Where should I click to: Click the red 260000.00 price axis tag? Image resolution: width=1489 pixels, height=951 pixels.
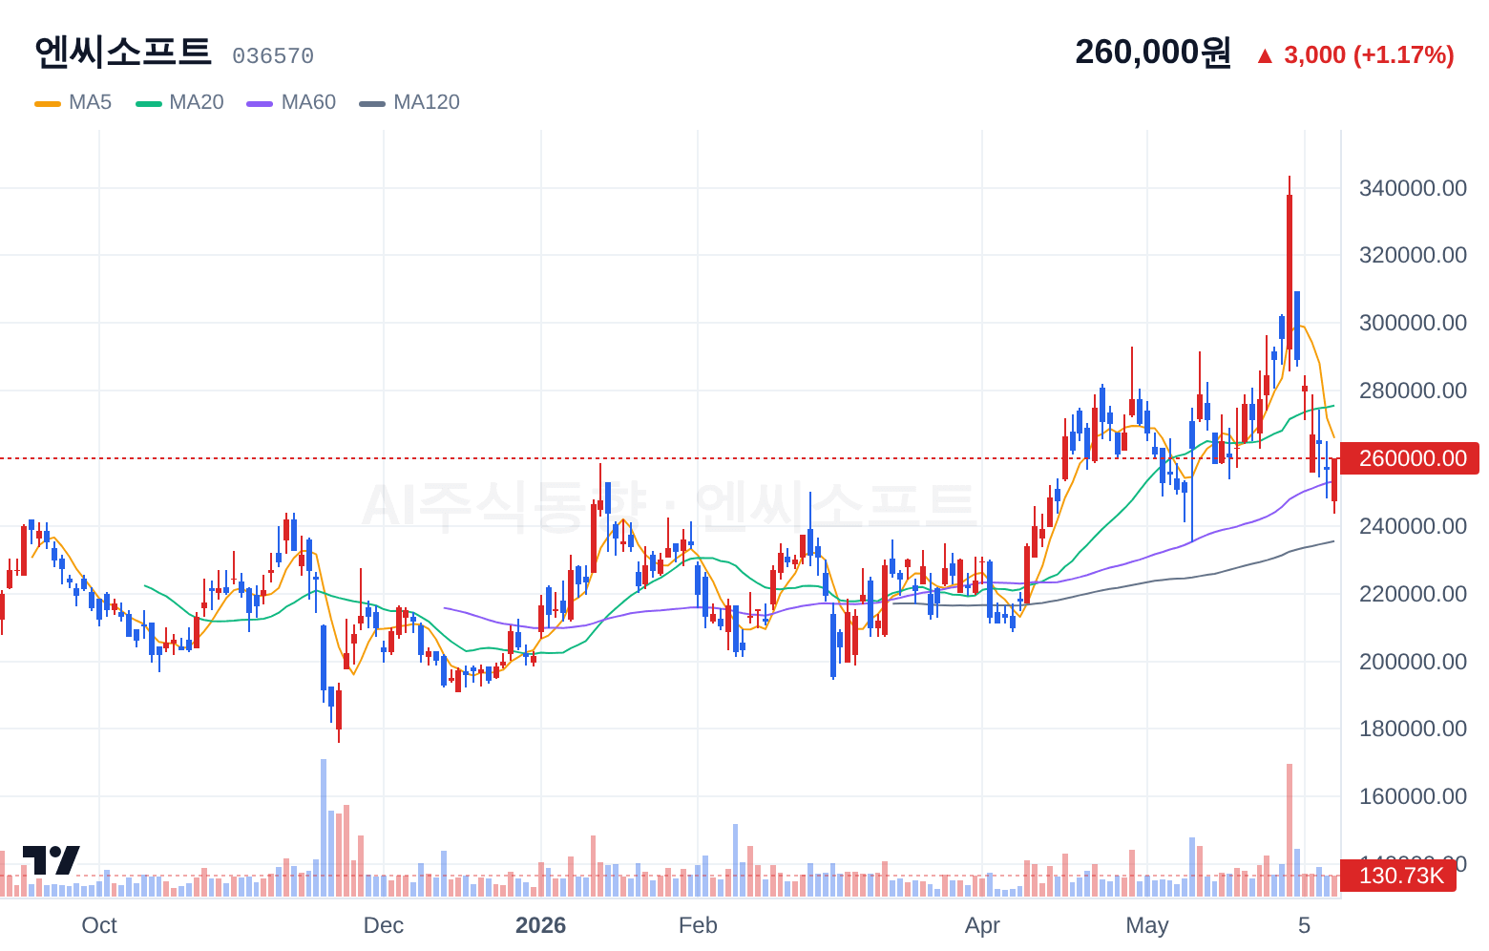pyautogui.click(x=1410, y=458)
